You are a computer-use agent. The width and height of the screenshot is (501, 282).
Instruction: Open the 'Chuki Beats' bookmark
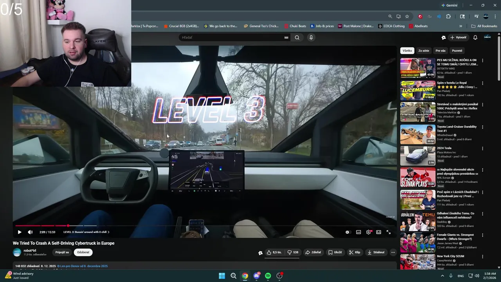click(295, 26)
